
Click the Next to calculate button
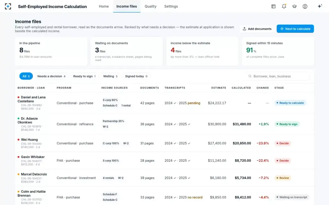(295, 29)
